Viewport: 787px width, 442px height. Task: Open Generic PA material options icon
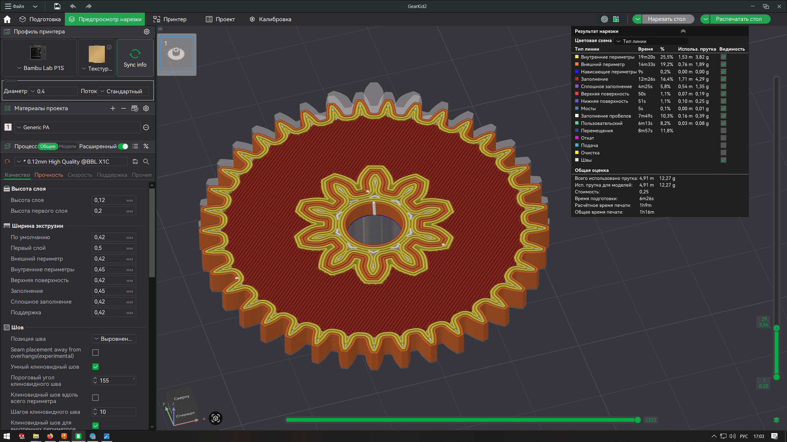[x=146, y=127]
